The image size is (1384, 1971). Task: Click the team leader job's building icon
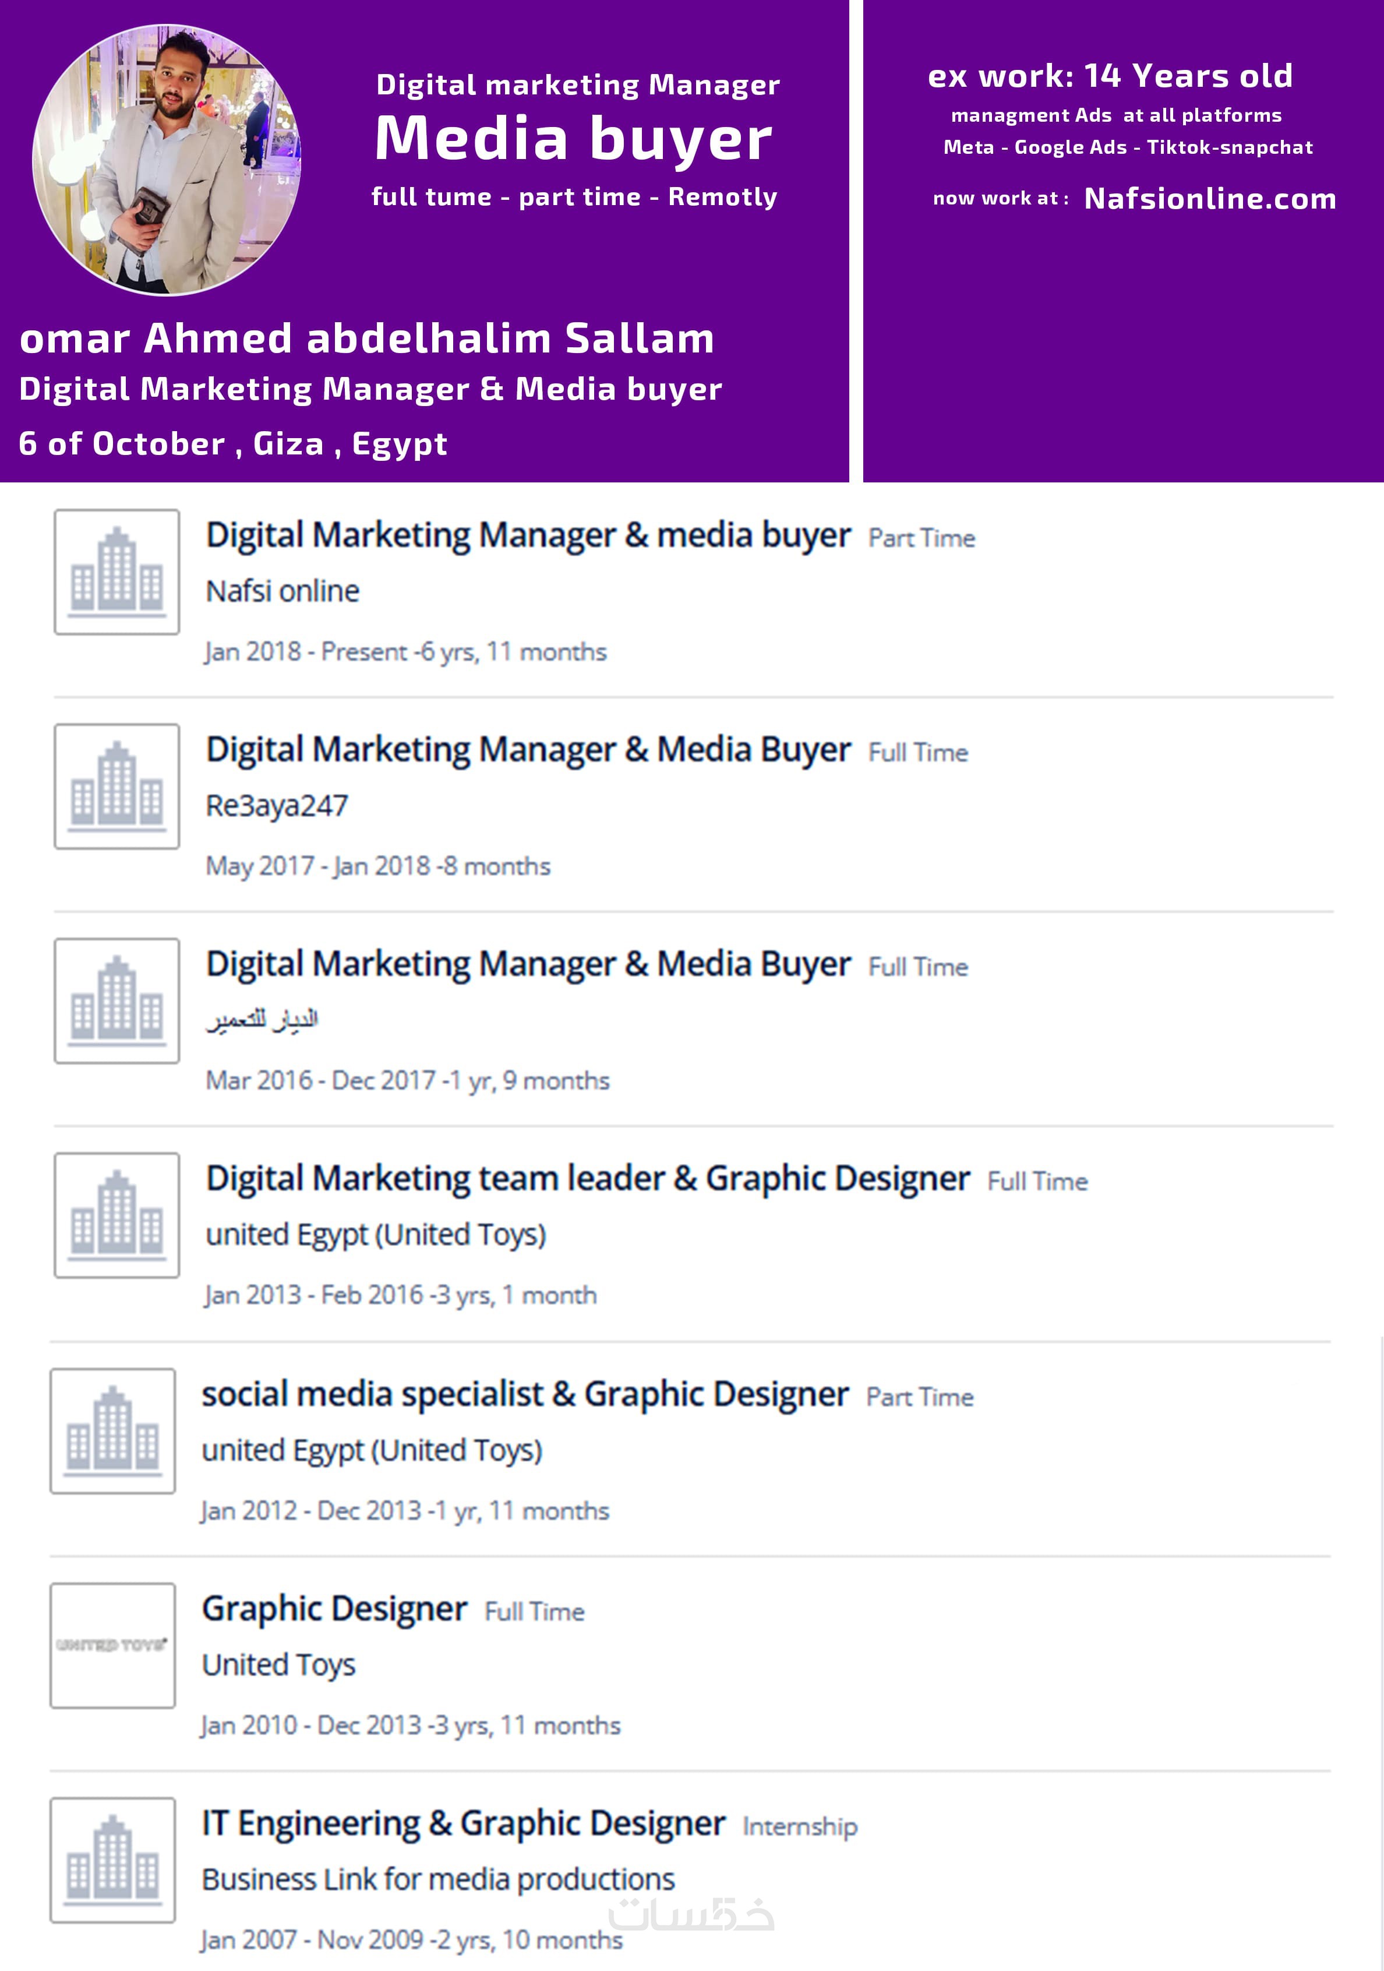coord(116,1215)
